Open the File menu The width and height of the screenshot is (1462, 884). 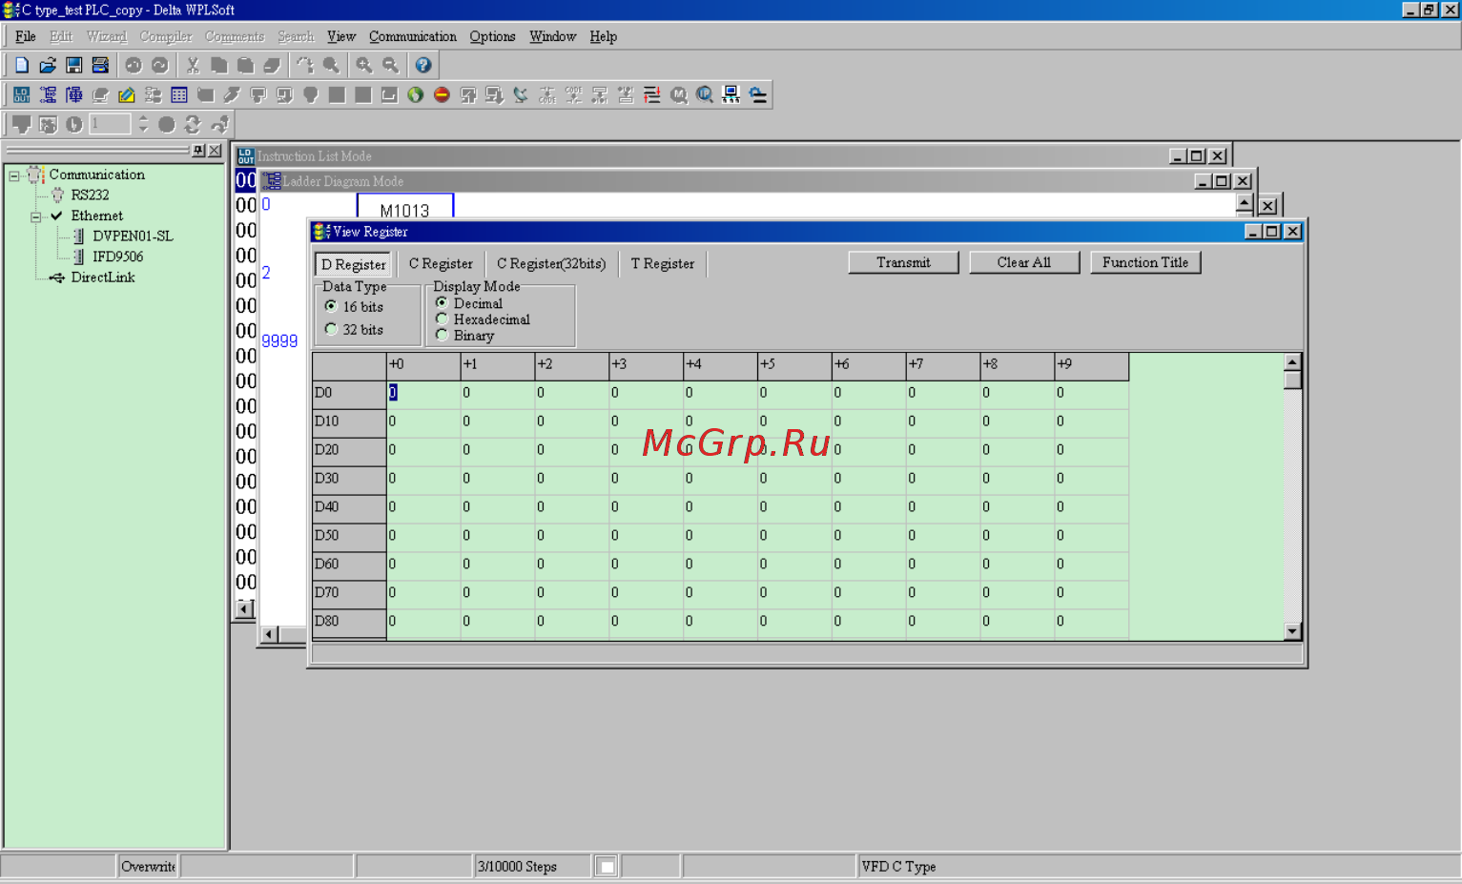click(x=26, y=36)
